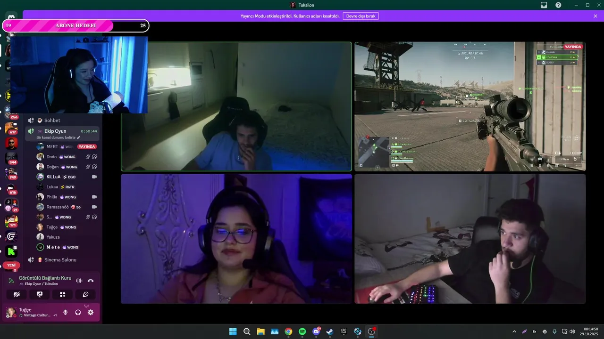The height and width of the screenshot is (339, 604).
Task: Open Steam from taskbar
Action: 330,331
